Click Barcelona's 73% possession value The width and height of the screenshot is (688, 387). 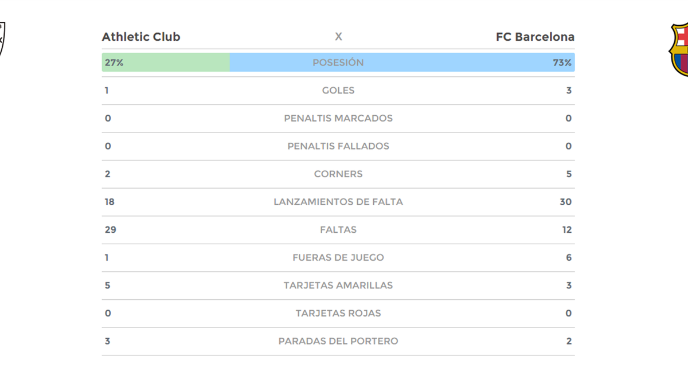coord(562,62)
